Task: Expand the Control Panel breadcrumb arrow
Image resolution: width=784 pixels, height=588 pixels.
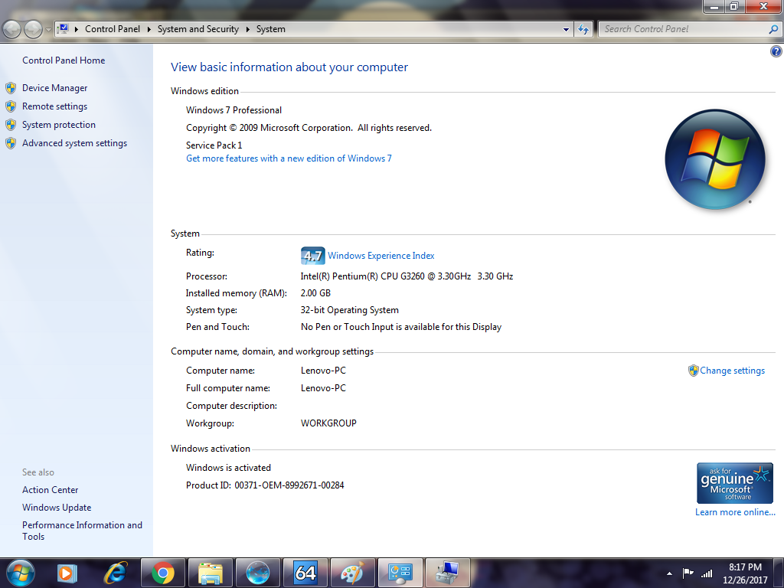Action: point(149,29)
